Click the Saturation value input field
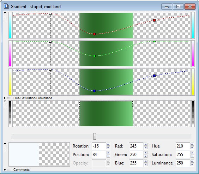The image size is (199, 174). 183,155
